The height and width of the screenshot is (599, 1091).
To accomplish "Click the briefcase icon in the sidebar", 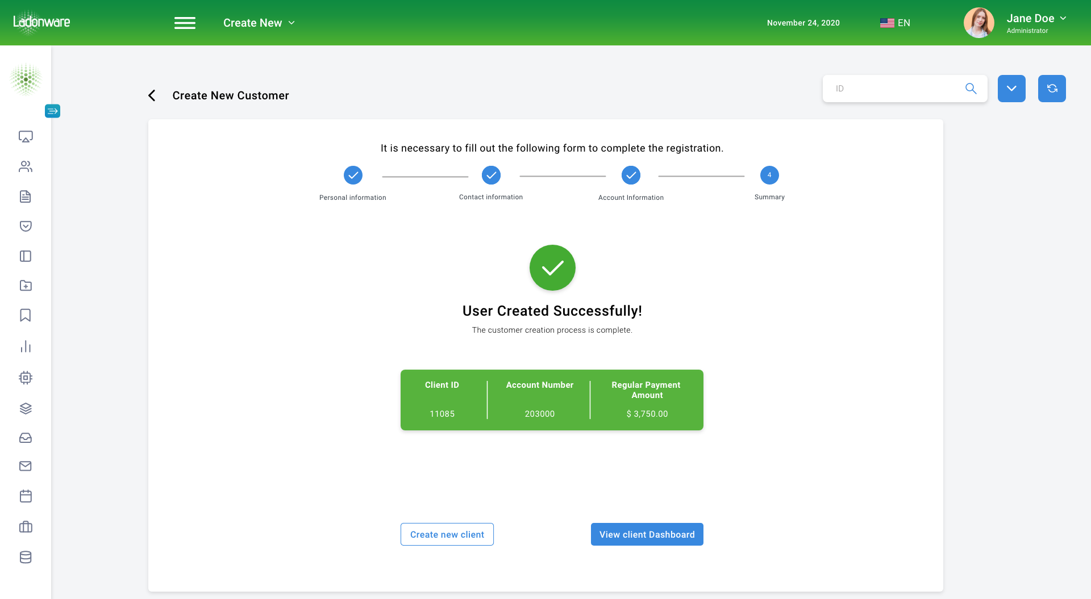I will click(x=26, y=527).
